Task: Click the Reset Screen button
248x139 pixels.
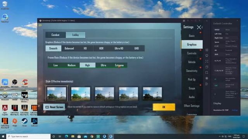Action: point(54,107)
